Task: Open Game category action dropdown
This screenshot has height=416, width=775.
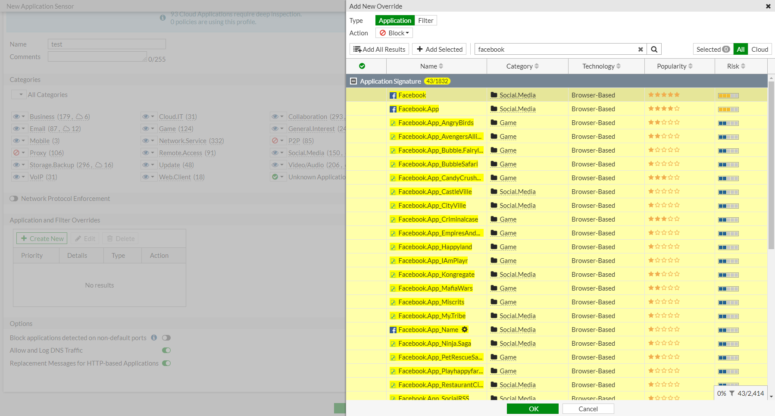Action: (x=148, y=128)
